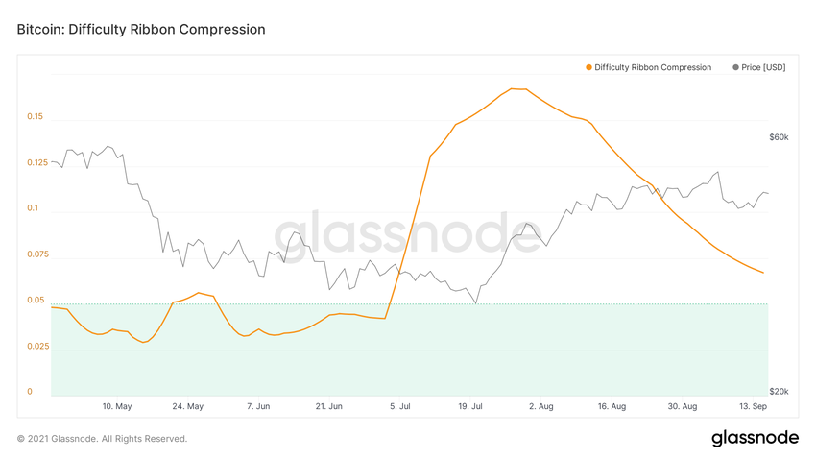Image resolution: width=816 pixels, height=459 pixels.
Task: Click the chart title text
Action: (x=141, y=30)
